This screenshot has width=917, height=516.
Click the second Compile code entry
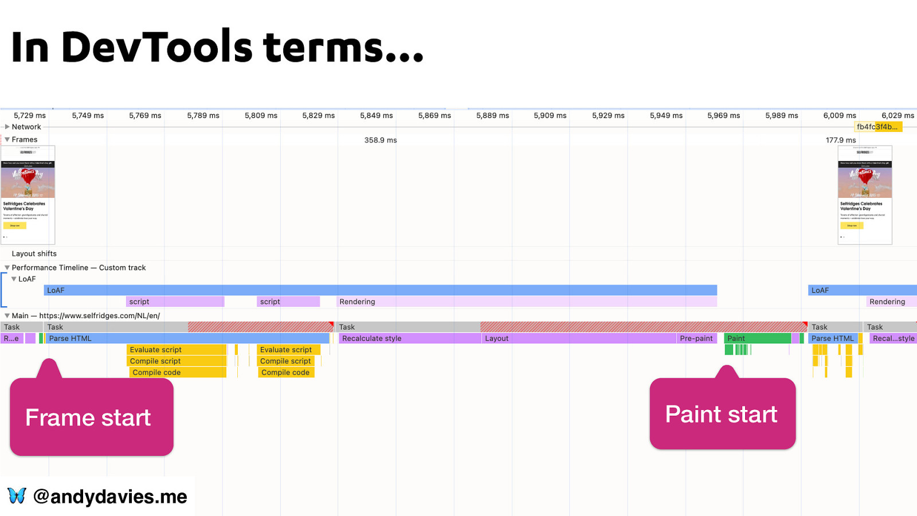(x=285, y=373)
